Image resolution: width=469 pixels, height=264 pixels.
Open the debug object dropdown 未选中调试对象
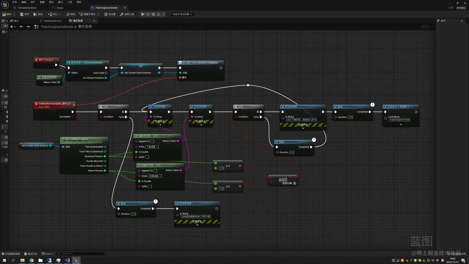pos(182,14)
